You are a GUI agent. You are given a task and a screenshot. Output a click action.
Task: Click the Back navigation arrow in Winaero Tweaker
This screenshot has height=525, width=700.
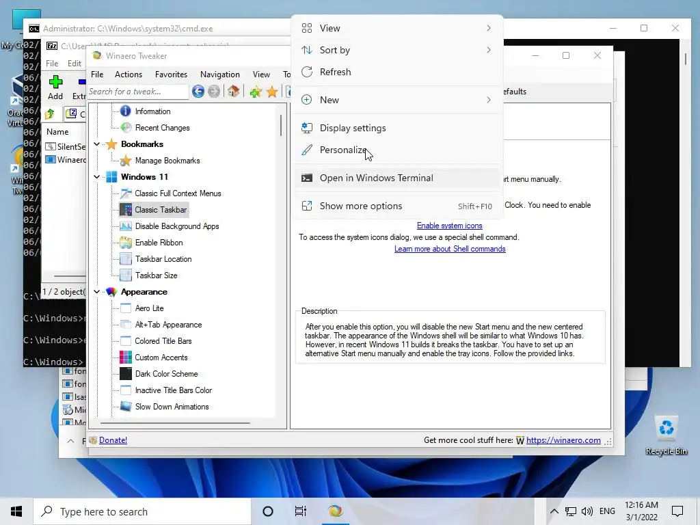coord(198,92)
